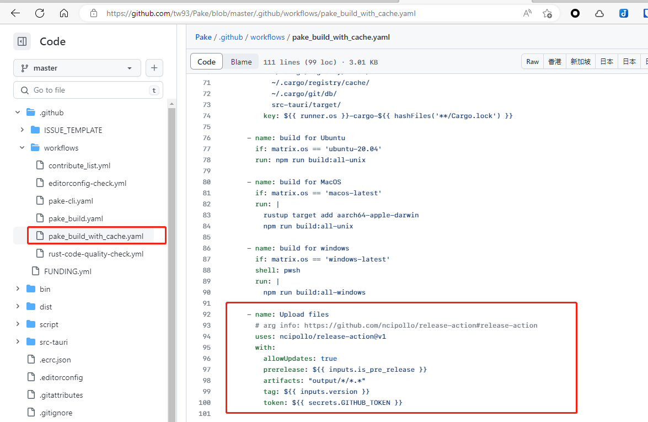Expand the ISSUE_TEMPLATE folder chevron
This screenshot has width=648, height=422.
(22, 130)
